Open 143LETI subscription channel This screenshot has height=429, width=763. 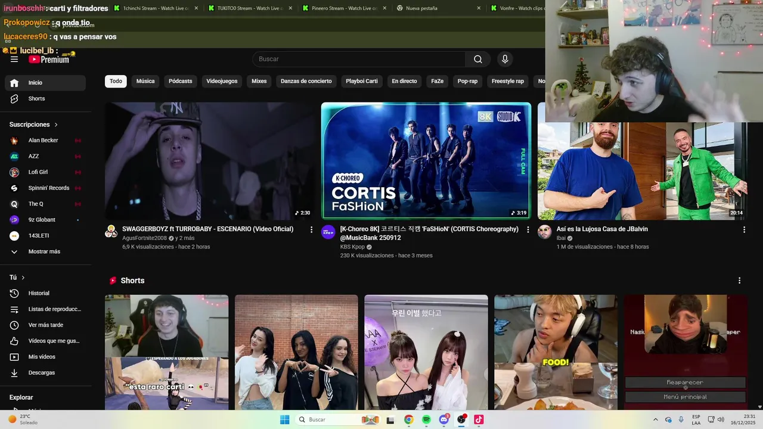[45, 236]
